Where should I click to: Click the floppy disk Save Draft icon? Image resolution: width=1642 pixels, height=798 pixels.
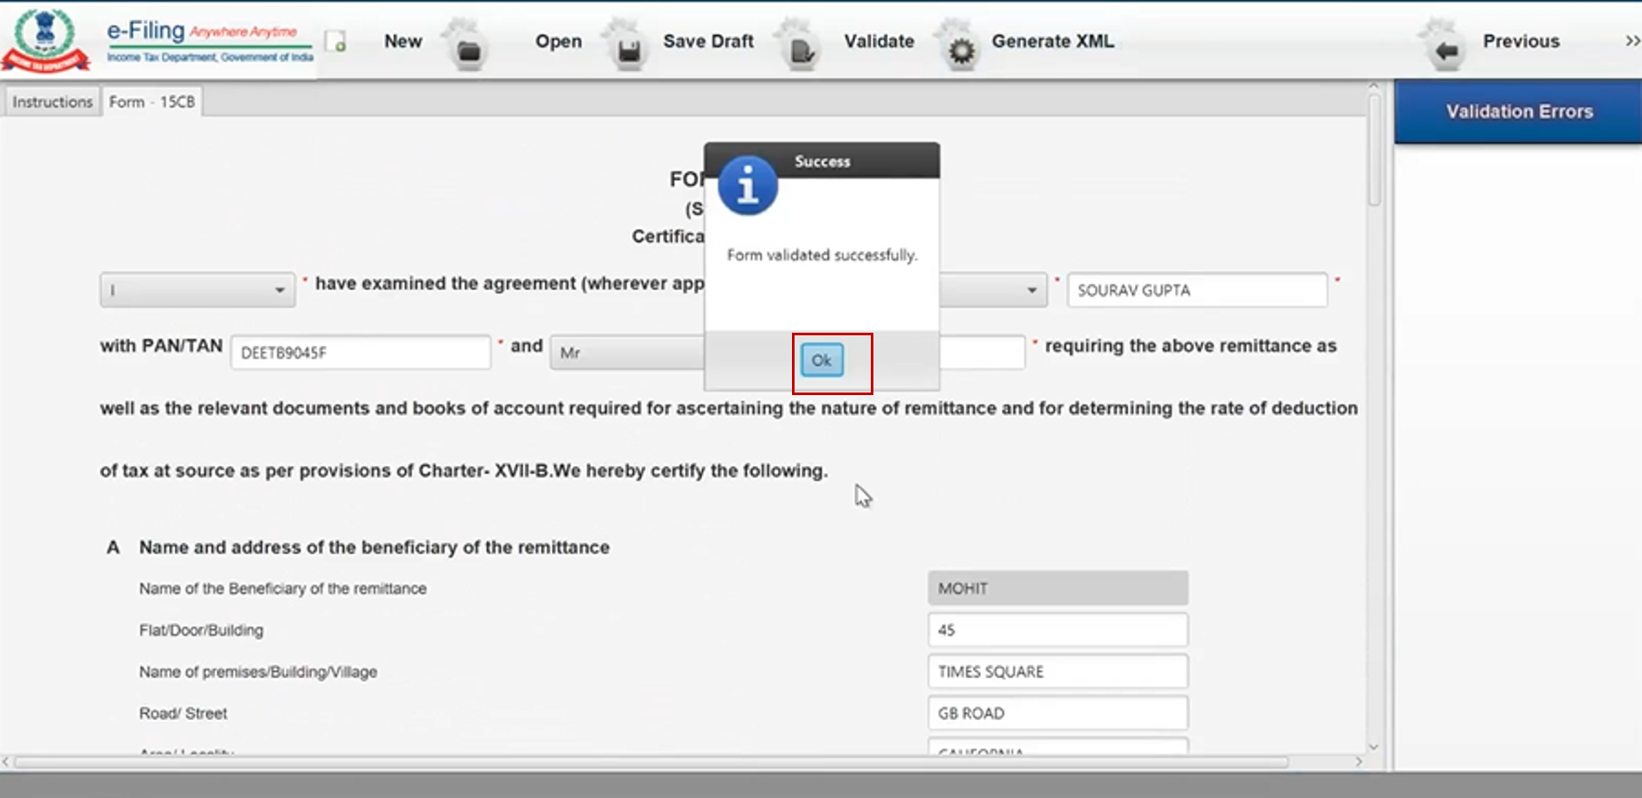tap(629, 50)
